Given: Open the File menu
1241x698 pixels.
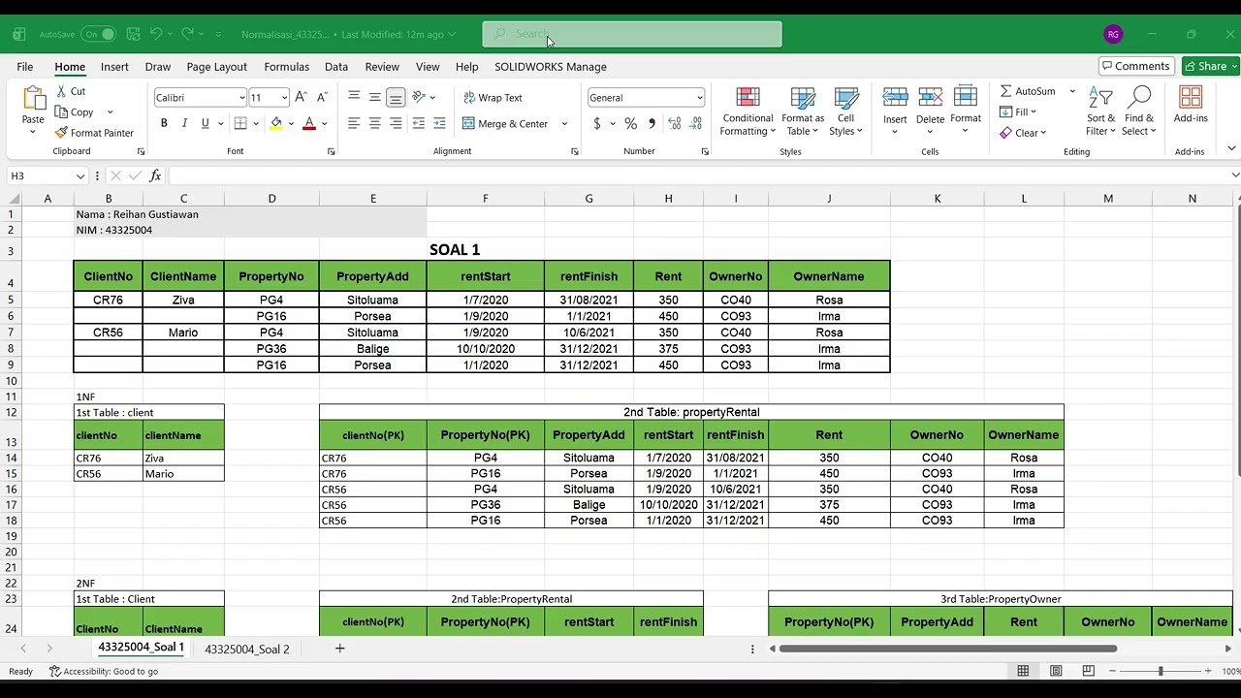Looking at the screenshot, I should [x=25, y=67].
